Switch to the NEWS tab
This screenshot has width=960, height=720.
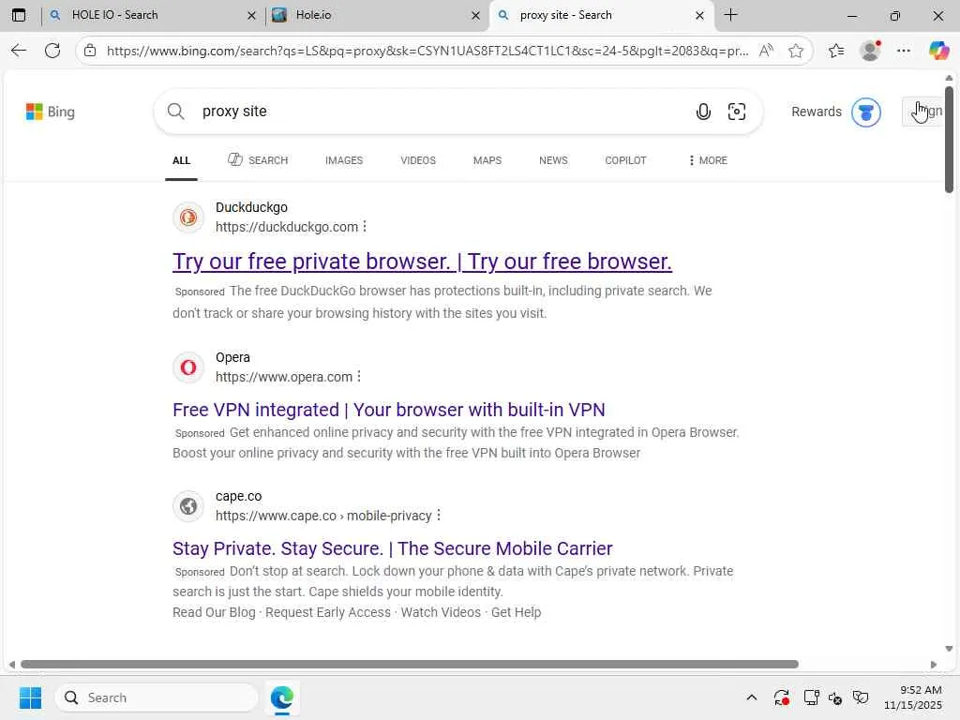pos(553,160)
